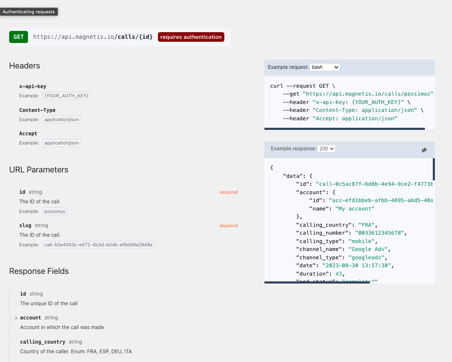This screenshot has width=452, height=362.
Task: Click the x-api-key header name
Action: (33, 86)
